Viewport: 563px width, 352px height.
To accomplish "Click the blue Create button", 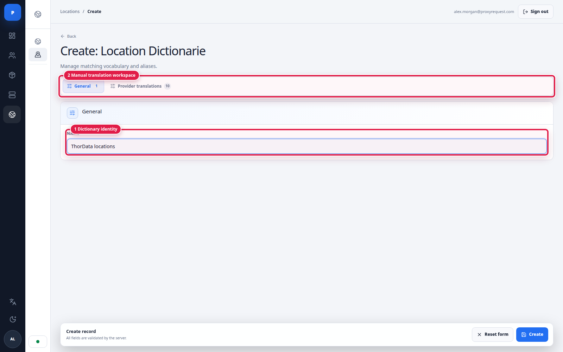I will pos(532,334).
